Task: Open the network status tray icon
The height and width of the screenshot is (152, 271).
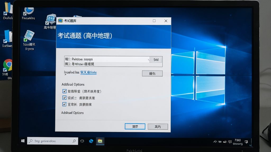Action: pyautogui.click(x=215, y=142)
